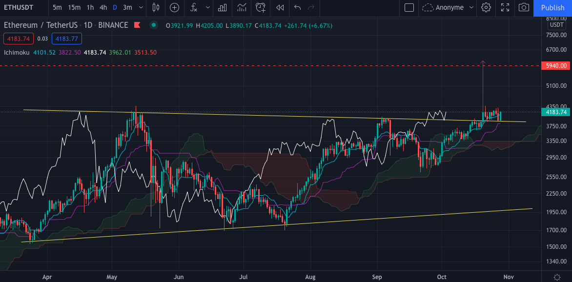
Task: Expand the Anonyme account dropdown
Action: tap(471, 8)
